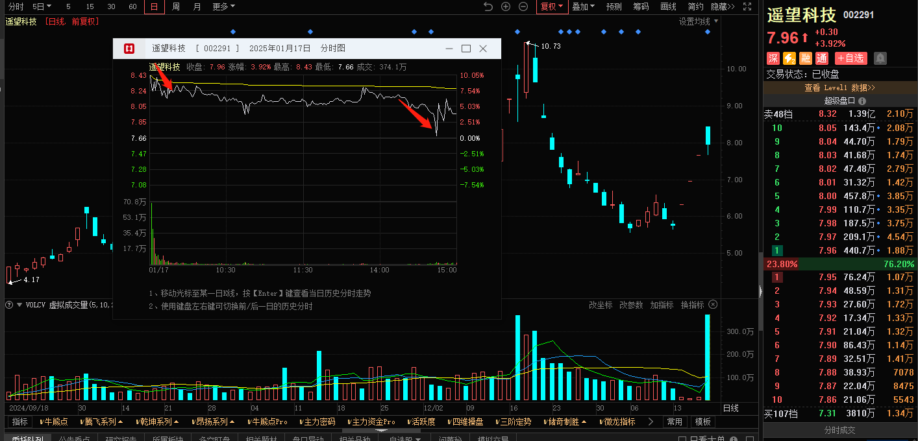Open the 复权 adjustment dropdown

pos(551,6)
